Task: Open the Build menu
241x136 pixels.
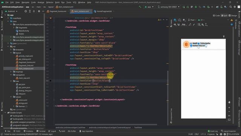Action: pos(57,2)
